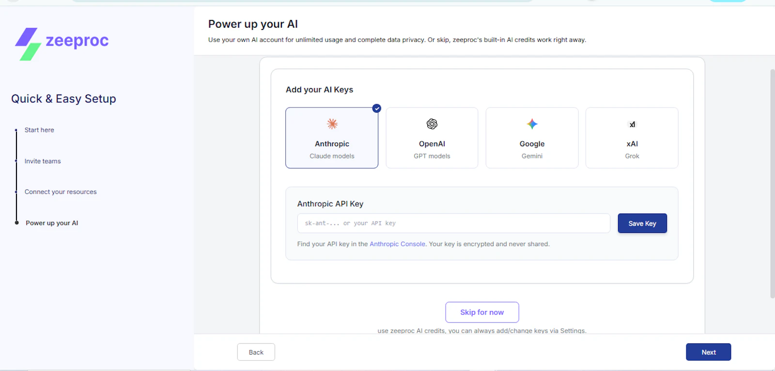Click the page vertical scrollbar
This screenshot has width=775, height=371.
(772, 184)
